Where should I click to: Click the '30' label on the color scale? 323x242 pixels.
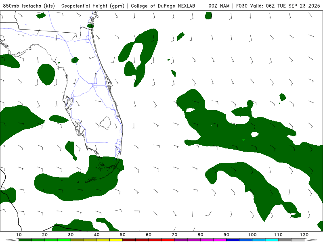pos(71,235)
